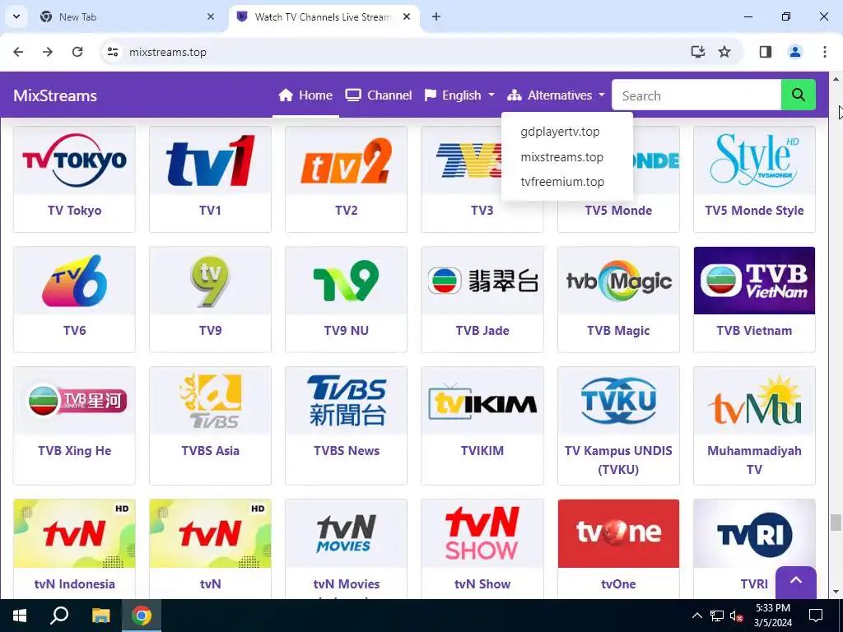Open the TV1 channel logo
Image resolution: width=843 pixels, height=632 pixels.
tap(210, 160)
